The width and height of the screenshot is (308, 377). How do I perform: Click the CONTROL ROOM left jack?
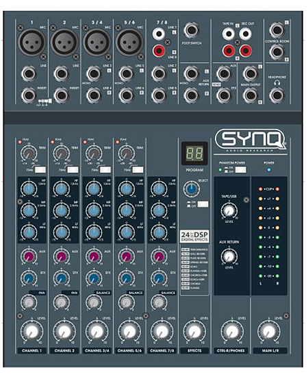pos(277,30)
